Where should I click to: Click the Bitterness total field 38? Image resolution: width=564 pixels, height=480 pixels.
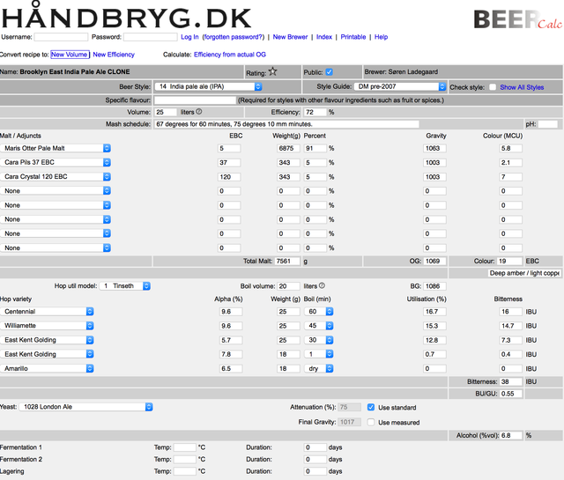tap(511, 381)
